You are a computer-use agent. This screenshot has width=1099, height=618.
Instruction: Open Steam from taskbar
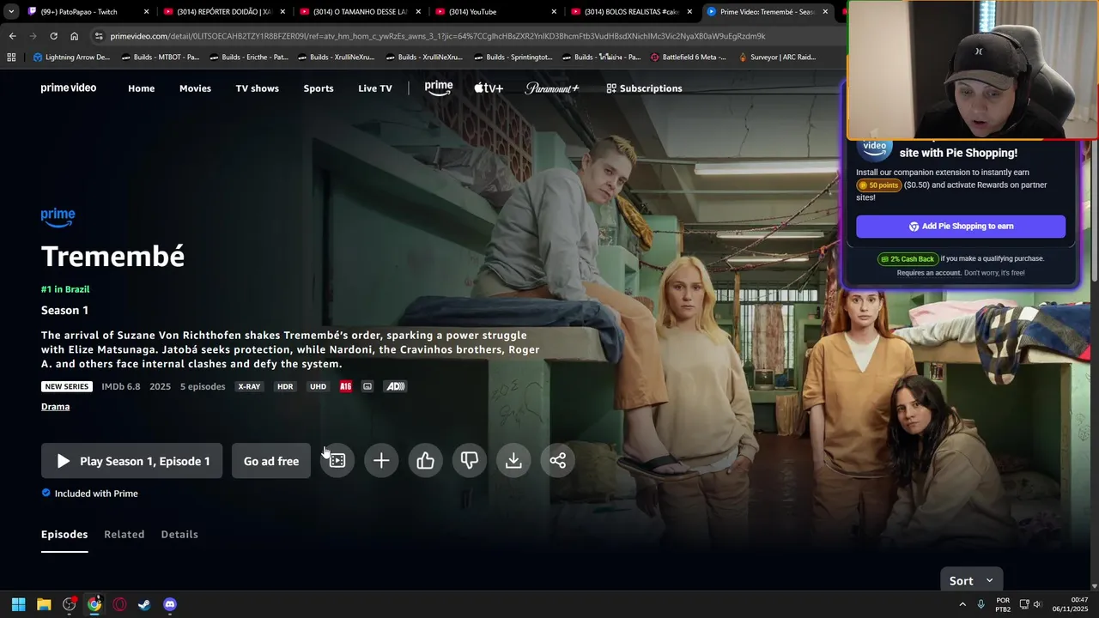(x=144, y=604)
